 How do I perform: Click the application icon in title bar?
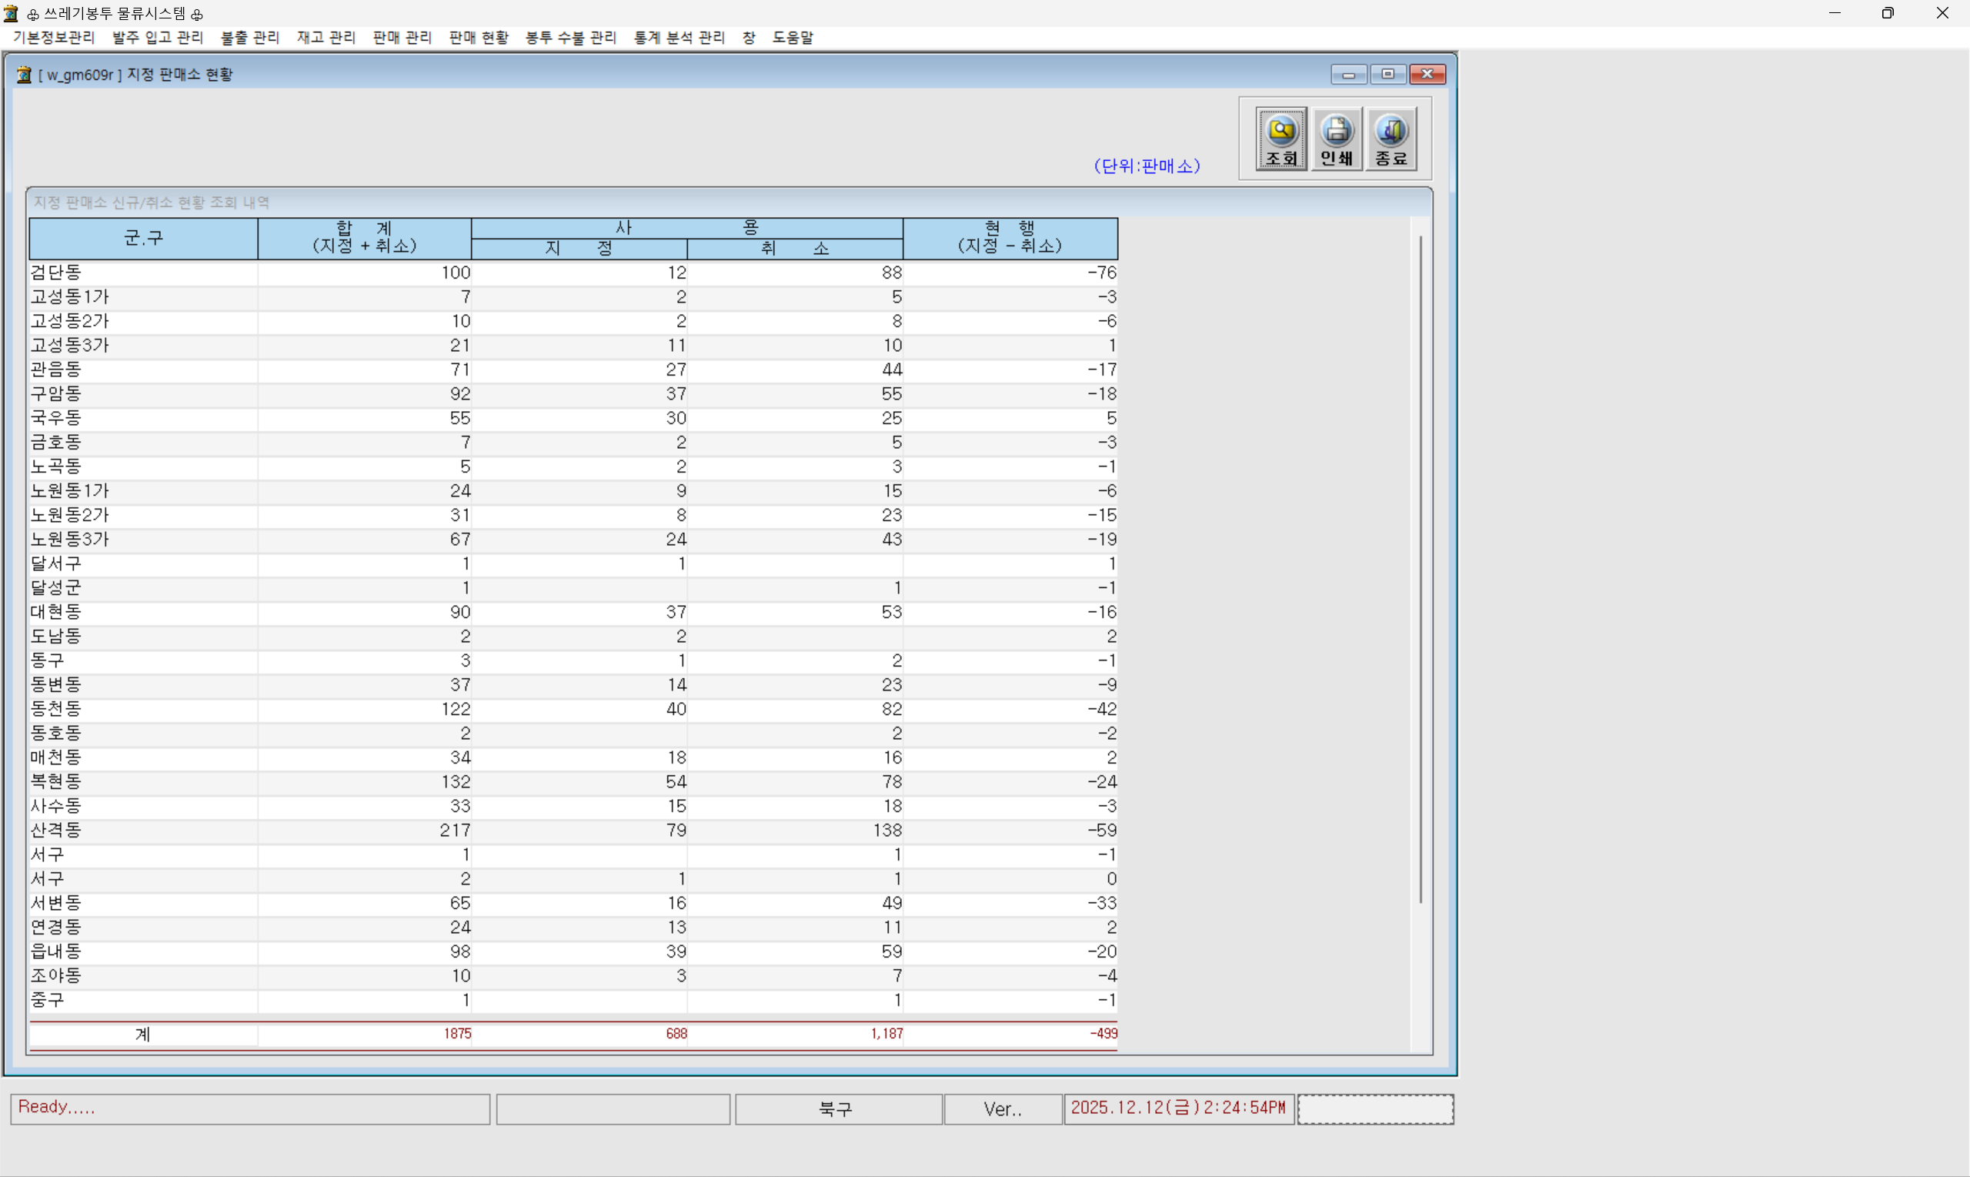(11, 12)
